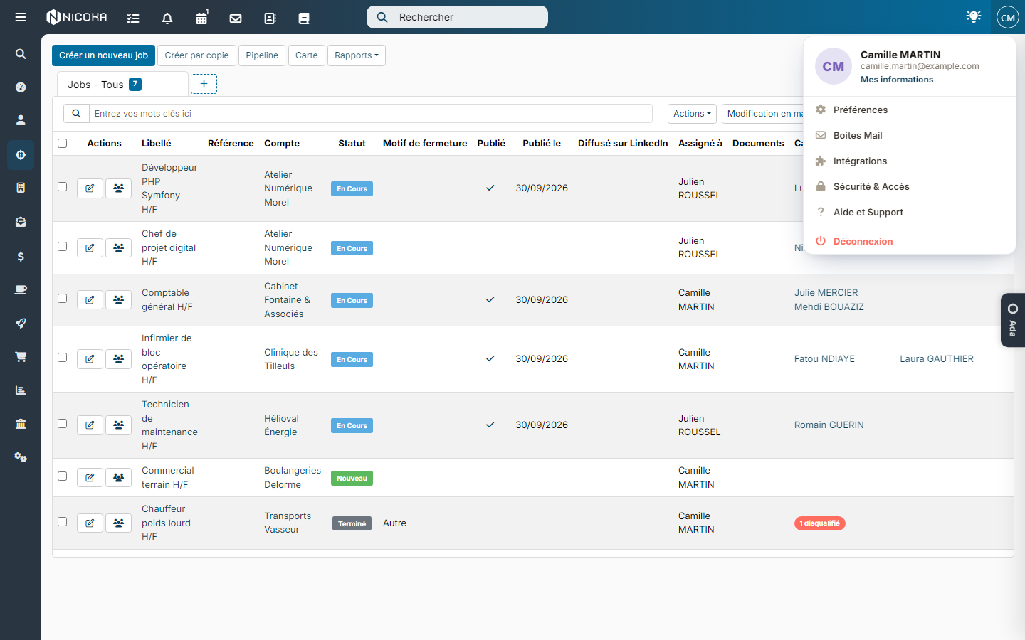Open the notifications bell
Viewport: 1025px width, 640px height.
167,18
